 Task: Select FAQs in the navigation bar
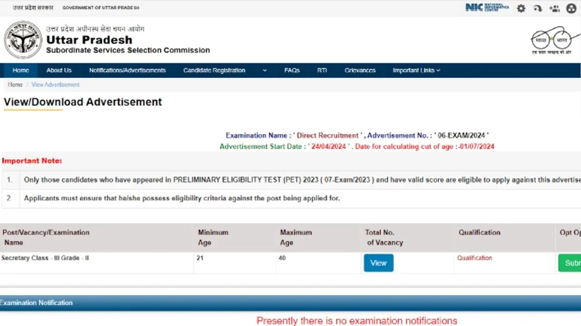pyautogui.click(x=292, y=71)
